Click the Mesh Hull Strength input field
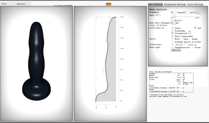 click(x=173, y=23)
